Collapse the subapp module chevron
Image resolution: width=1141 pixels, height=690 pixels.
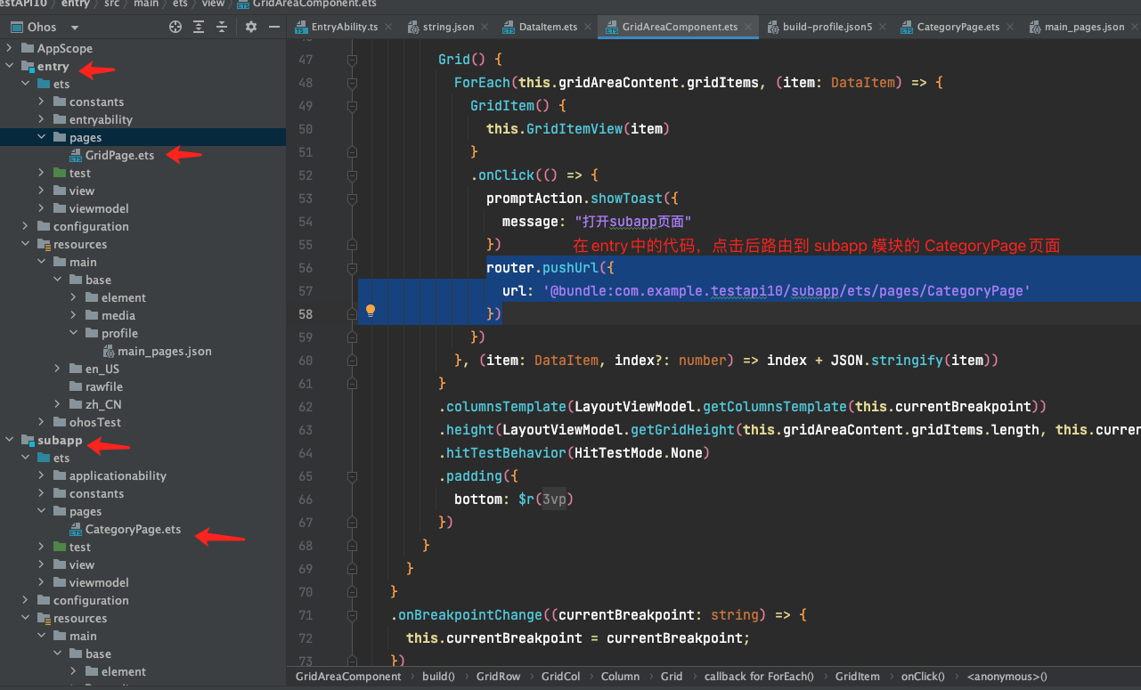[10, 440]
